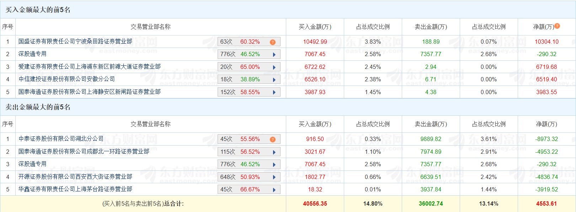The width and height of the screenshot is (576, 212).
Task: Click the blue arrow icon in 中信建投证券 row
Action: point(274,80)
